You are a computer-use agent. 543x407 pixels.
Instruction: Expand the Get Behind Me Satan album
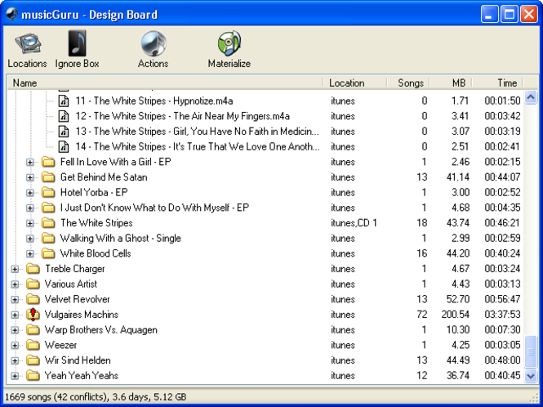click(x=30, y=177)
